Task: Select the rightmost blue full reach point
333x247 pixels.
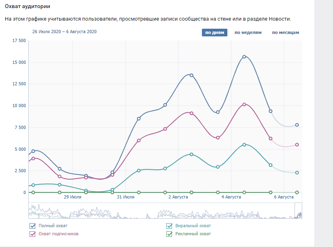Action: [297, 125]
